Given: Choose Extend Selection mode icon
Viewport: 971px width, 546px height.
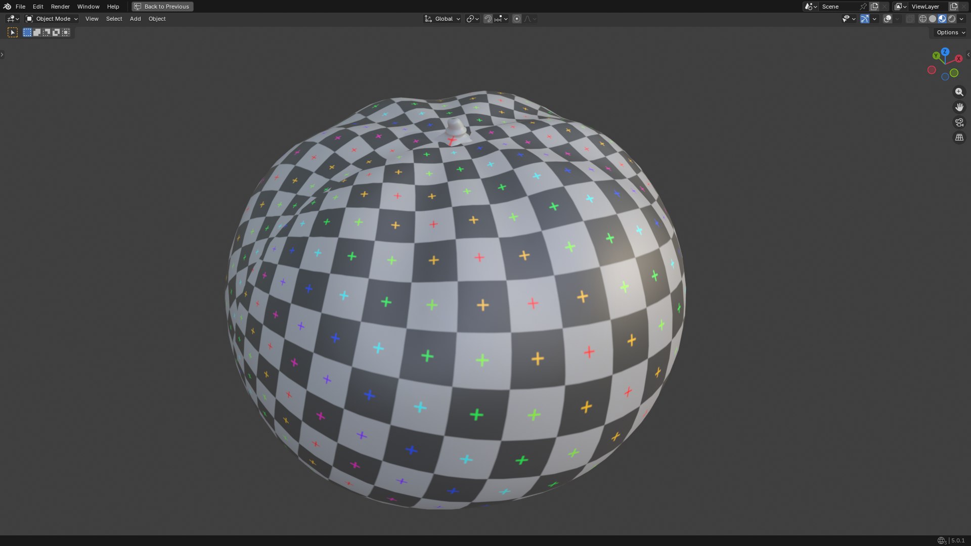Looking at the screenshot, I should [x=37, y=32].
